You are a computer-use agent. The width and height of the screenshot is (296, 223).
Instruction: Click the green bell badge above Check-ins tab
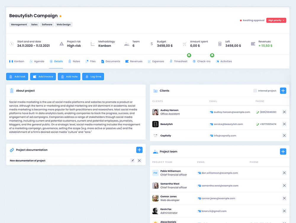(x=212, y=55)
